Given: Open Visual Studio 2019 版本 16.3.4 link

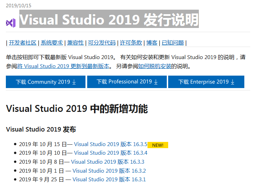Looking at the screenshot, I should pos(111,153).
